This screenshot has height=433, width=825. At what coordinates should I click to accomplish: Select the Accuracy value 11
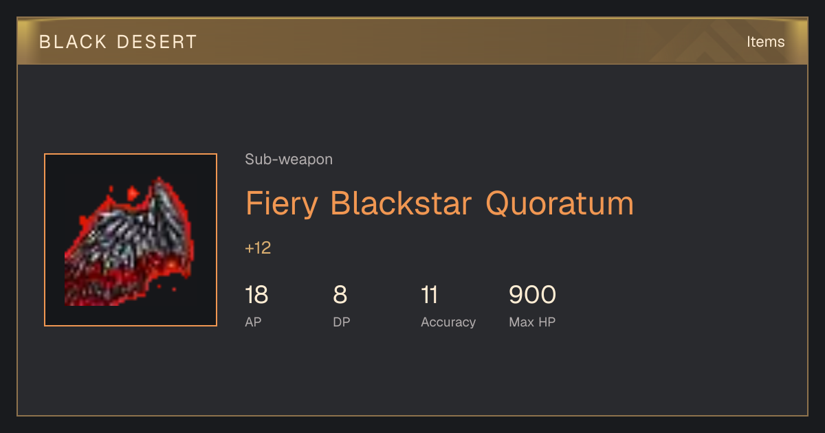pos(429,295)
